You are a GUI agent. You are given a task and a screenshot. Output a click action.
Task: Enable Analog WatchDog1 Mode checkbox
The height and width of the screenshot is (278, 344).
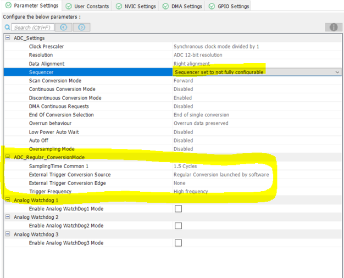point(178,209)
